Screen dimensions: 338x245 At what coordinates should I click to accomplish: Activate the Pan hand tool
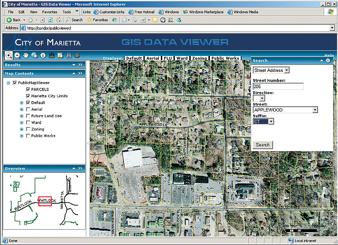pyautogui.click(x=26, y=56)
